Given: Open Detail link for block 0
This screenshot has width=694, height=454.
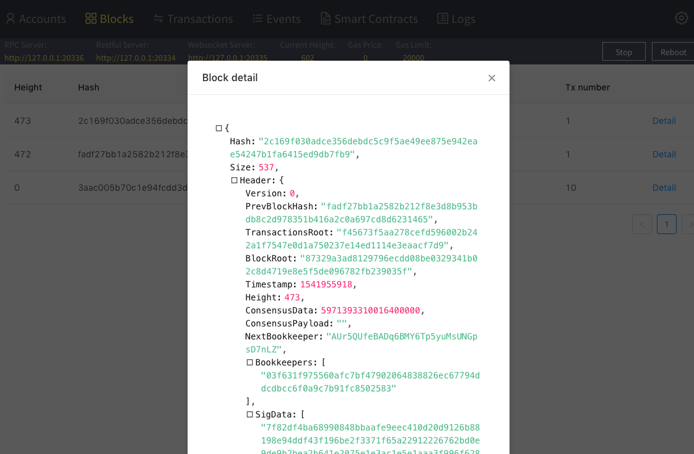Looking at the screenshot, I should (x=664, y=188).
